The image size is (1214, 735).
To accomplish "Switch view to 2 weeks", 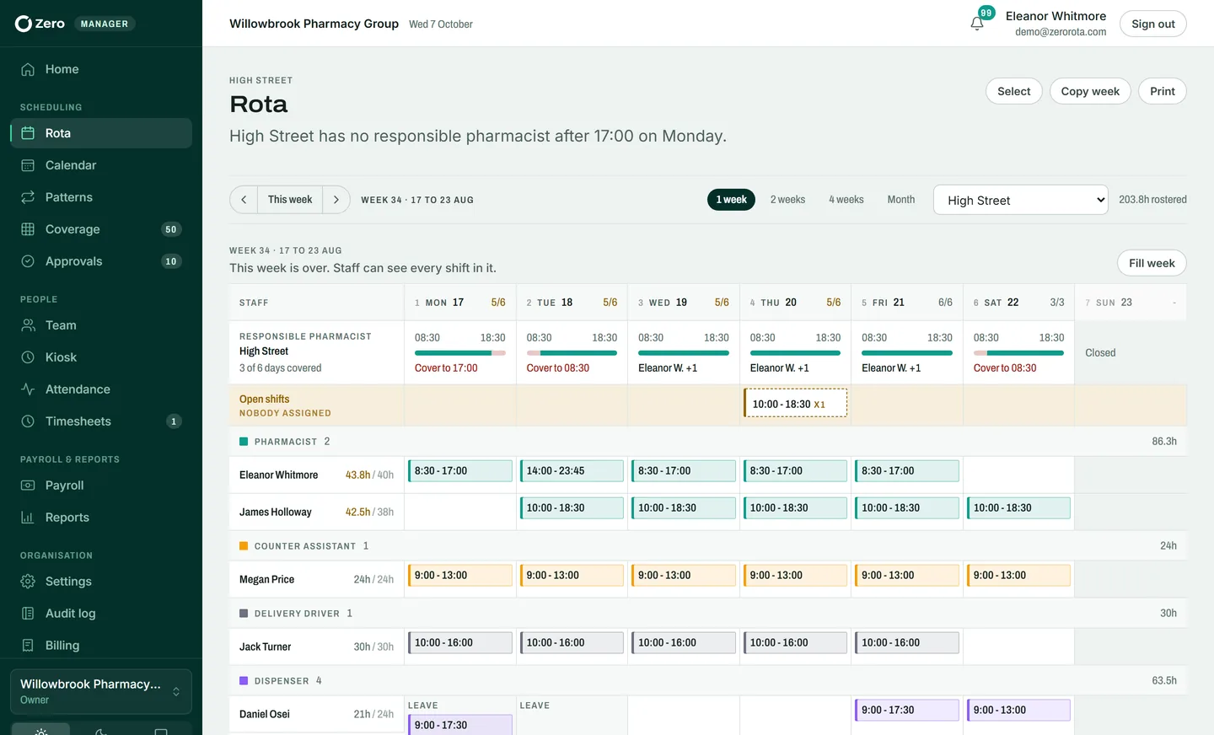I will 787,200.
